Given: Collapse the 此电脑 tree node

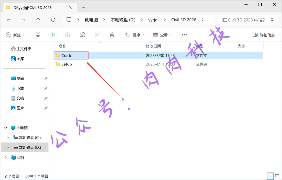Looking at the screenshot, I should point(6,128).
